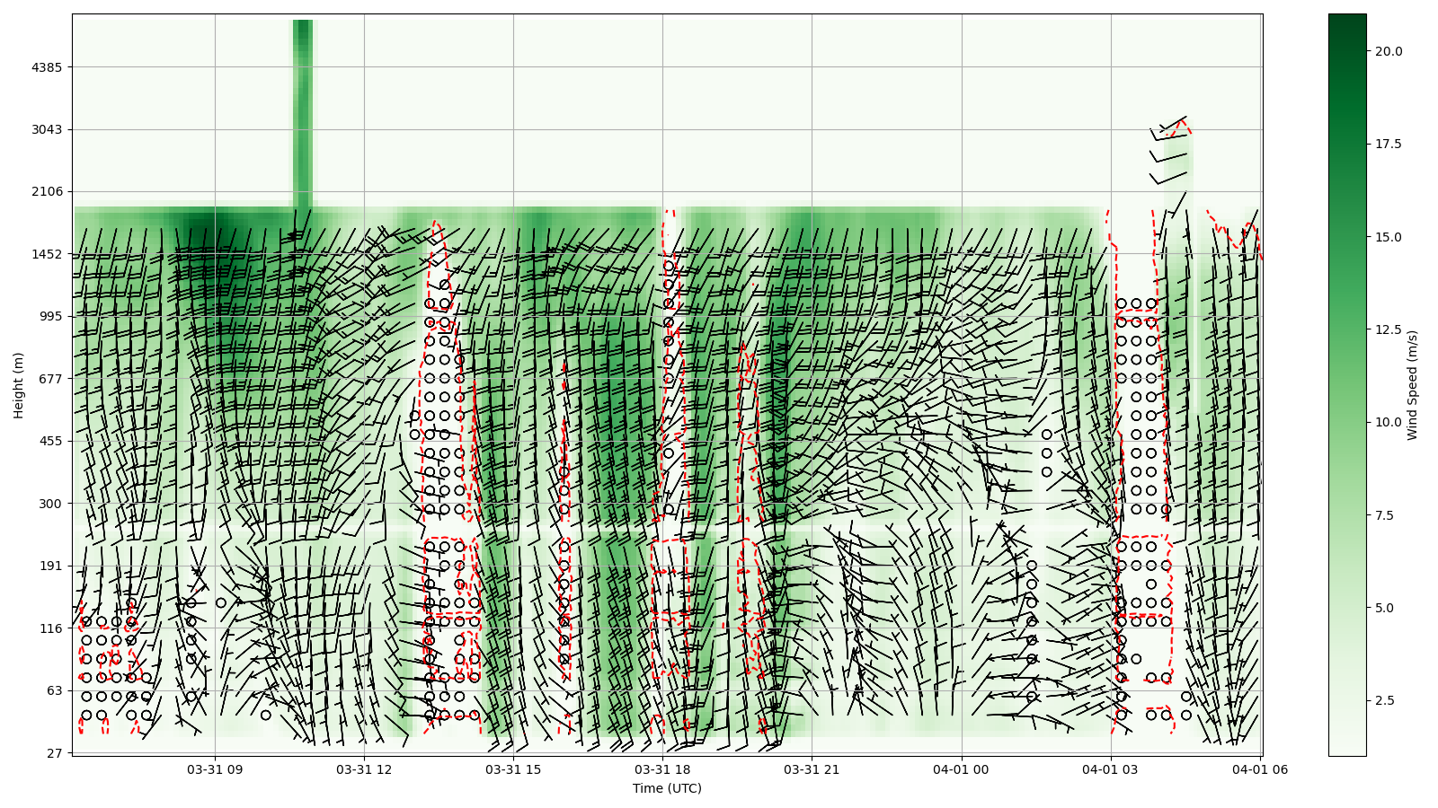Click the 03-31 09 time tick label
Viewport: 1438px width, 808px height.
coord(215,769)
